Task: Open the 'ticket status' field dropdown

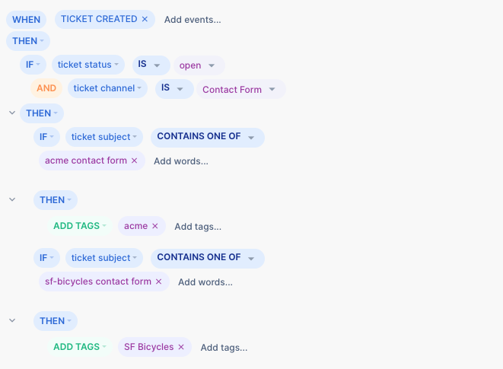Action: pos(88,65)
